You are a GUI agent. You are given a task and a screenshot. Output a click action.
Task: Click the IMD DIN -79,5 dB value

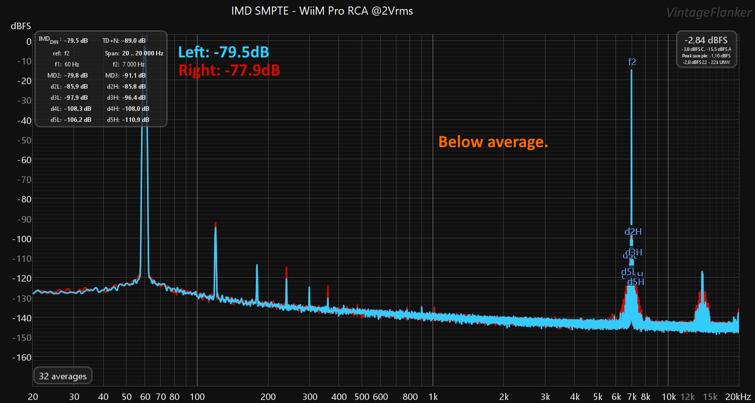(76, 40)
